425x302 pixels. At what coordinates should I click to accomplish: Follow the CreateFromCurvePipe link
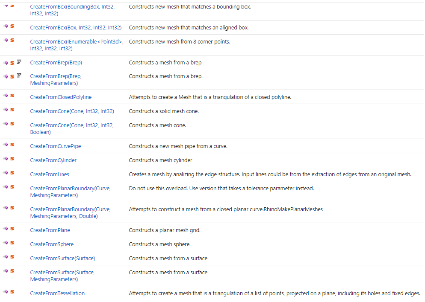point(56,146)
